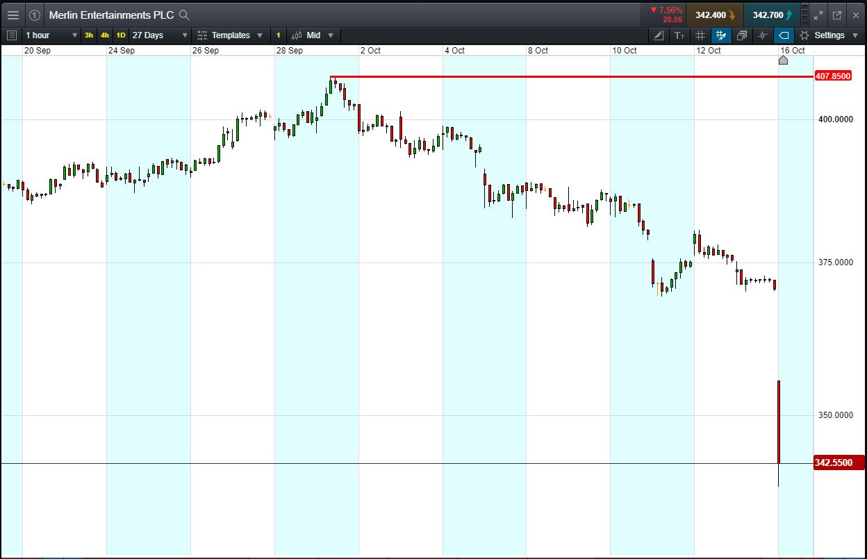Viewport: 867px width, 559px height.
Task: Click the Templates sliders icon
Action: tap(202, 35)
